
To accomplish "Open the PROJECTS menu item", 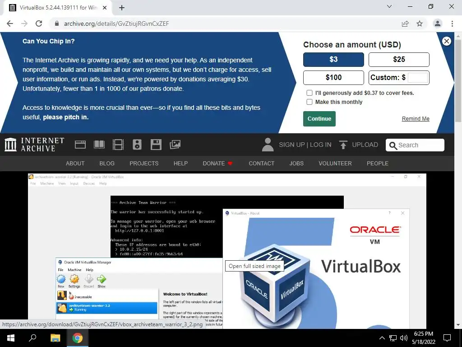I will 144,164.
